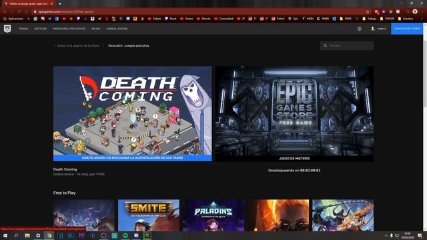Open File Explorer from taskbar
The image size is (427, 240).
click(x=27, y=235)
